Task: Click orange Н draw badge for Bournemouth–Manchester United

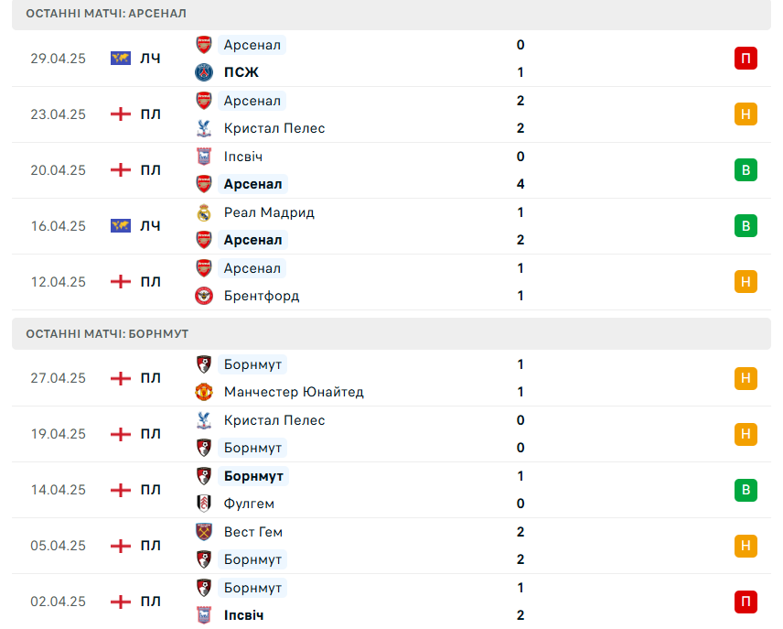Action: coord(745,378)
